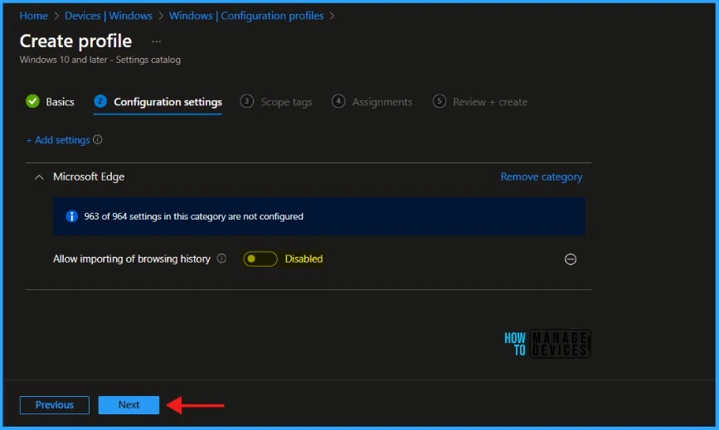Open Windows | Configuration profiles breadcrumb
This screenshot has width=719, height=430.
tap(246, 16)
